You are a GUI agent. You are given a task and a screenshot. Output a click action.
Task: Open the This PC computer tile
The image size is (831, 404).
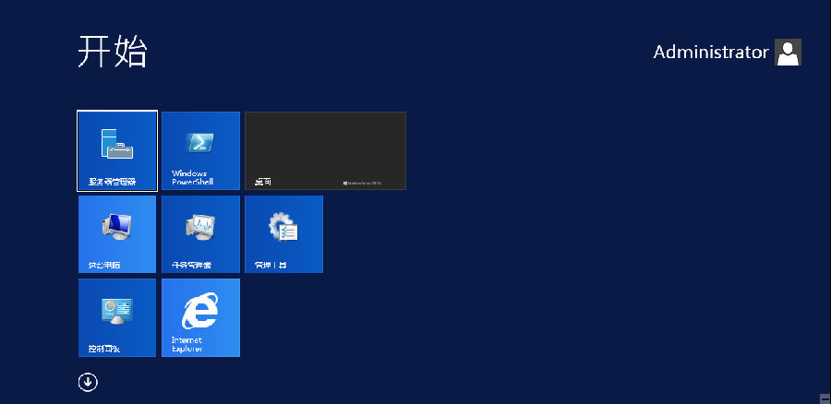pyautogui.click(x=117, y=234)
